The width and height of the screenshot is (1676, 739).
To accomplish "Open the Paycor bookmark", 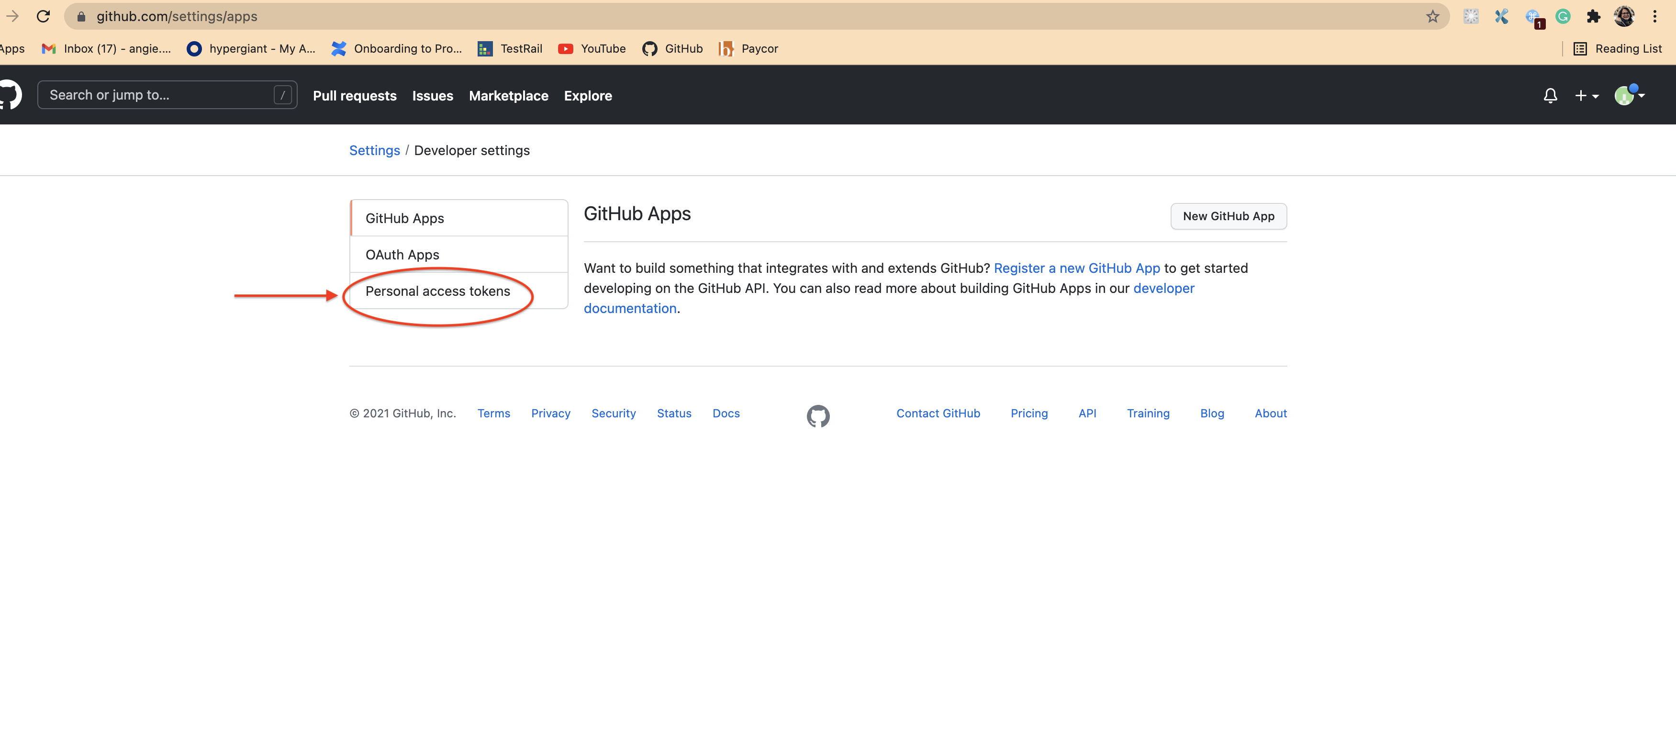I will [748, 48].
